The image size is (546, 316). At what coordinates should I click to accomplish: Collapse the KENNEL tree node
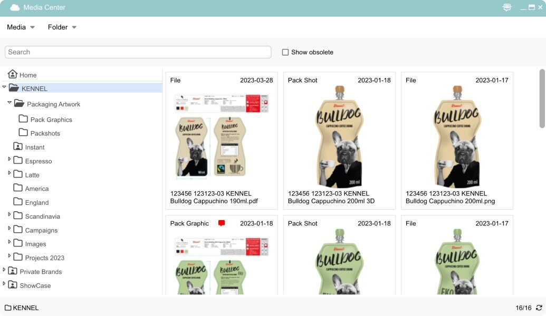(x=4, y=87)
